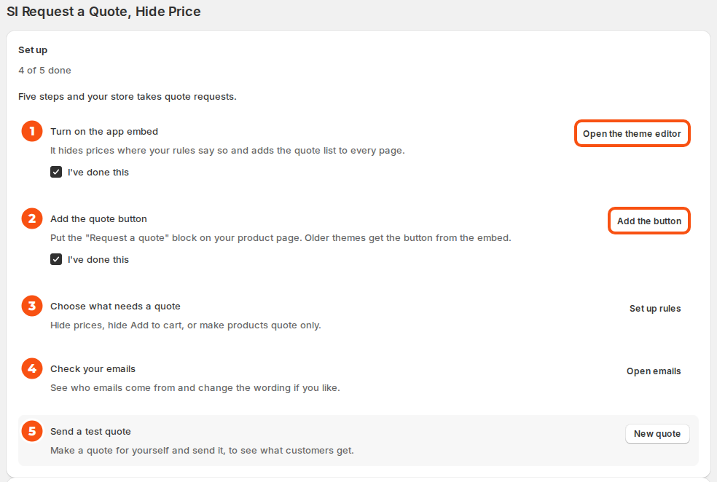
Task: Select the step 5 number badge
Action: (x=32, y=431)
